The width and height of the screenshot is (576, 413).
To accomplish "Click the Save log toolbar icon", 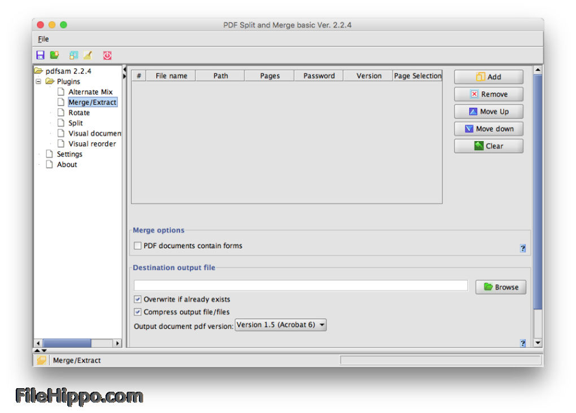I will coord(73,55).
